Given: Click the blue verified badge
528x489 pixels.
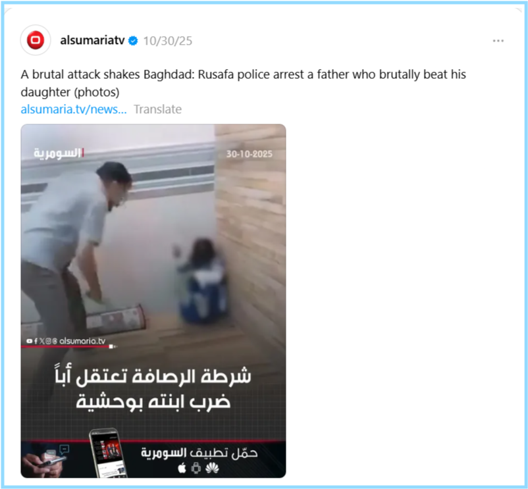Looking at the screenshot, I should click(134, 41).
